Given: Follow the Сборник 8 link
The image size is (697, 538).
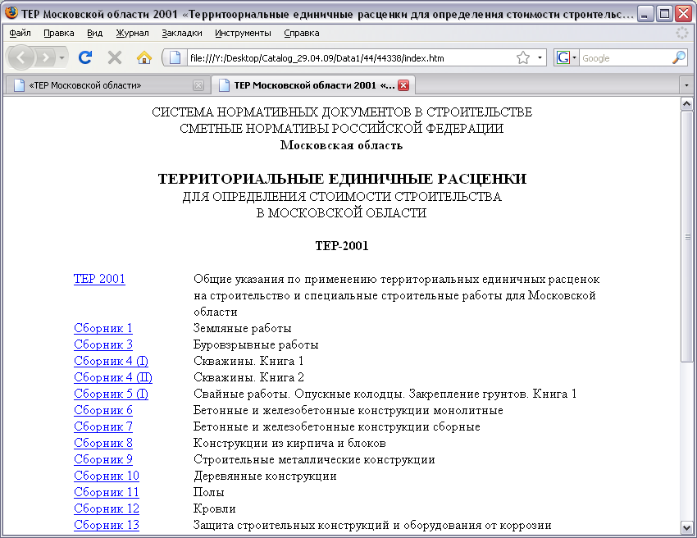Looking at the screenshot, I should tap(103, 444).
